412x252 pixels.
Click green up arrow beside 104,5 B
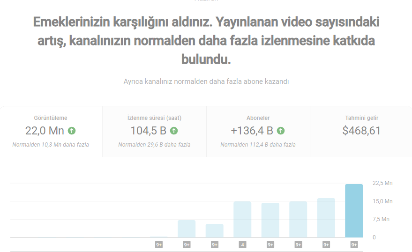[x=174, y=131]
